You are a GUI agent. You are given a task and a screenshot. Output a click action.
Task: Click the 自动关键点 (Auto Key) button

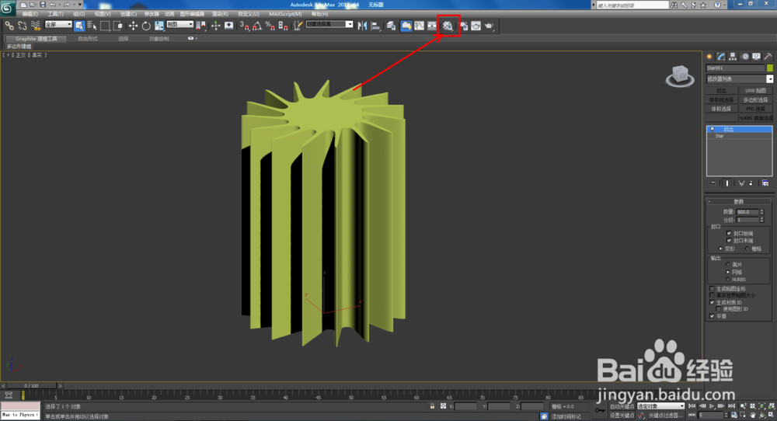pos(622,406)
